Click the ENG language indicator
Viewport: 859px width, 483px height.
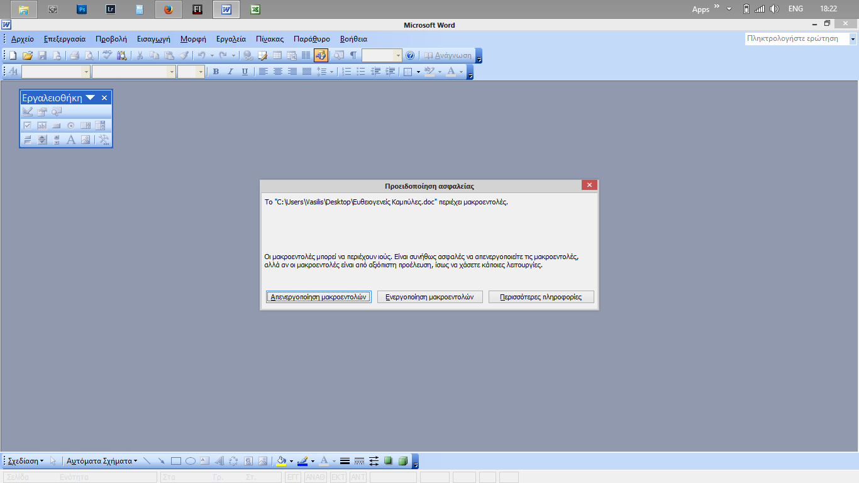(x=795, y=9)
